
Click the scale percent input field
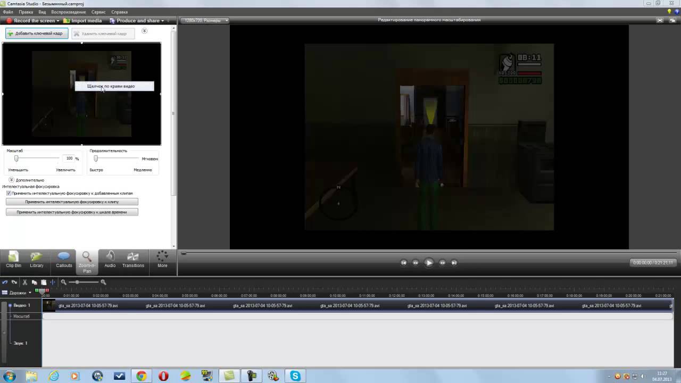point(69,159)
